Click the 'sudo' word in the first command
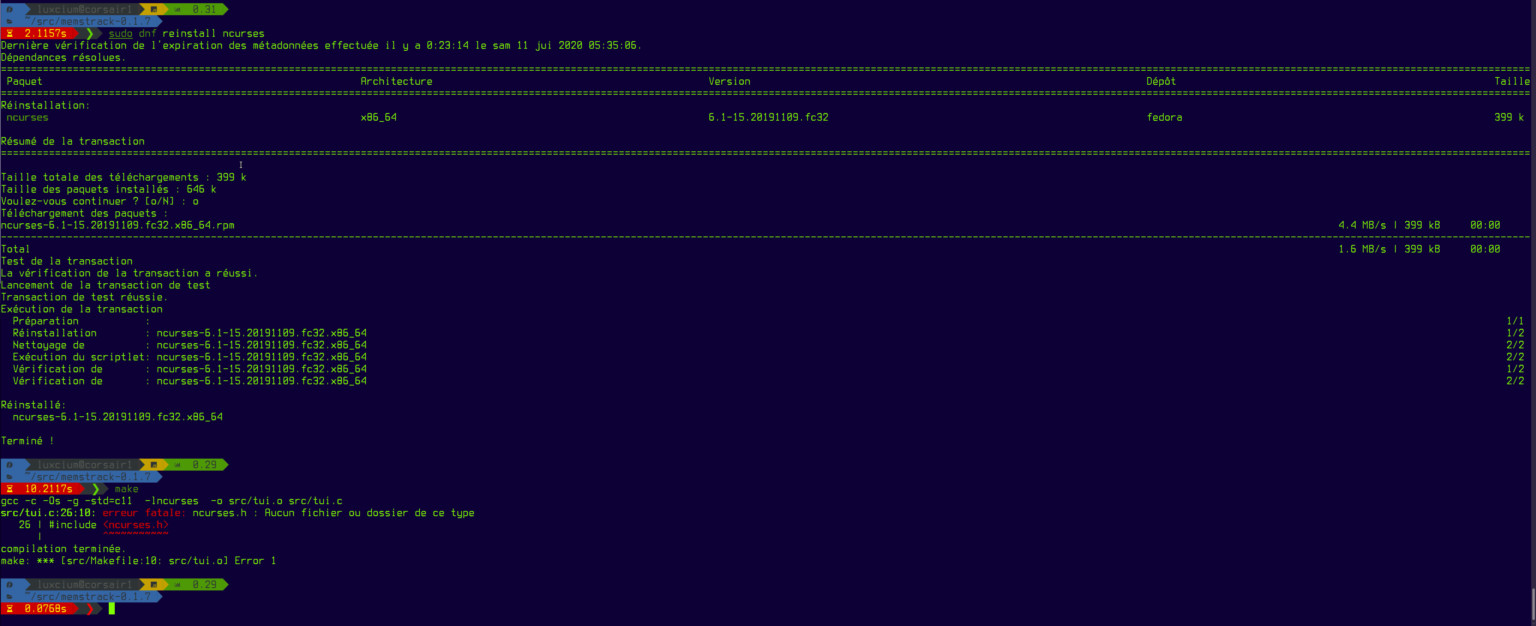This screenshot has width=1536, height=626. [x=120, y=33]
